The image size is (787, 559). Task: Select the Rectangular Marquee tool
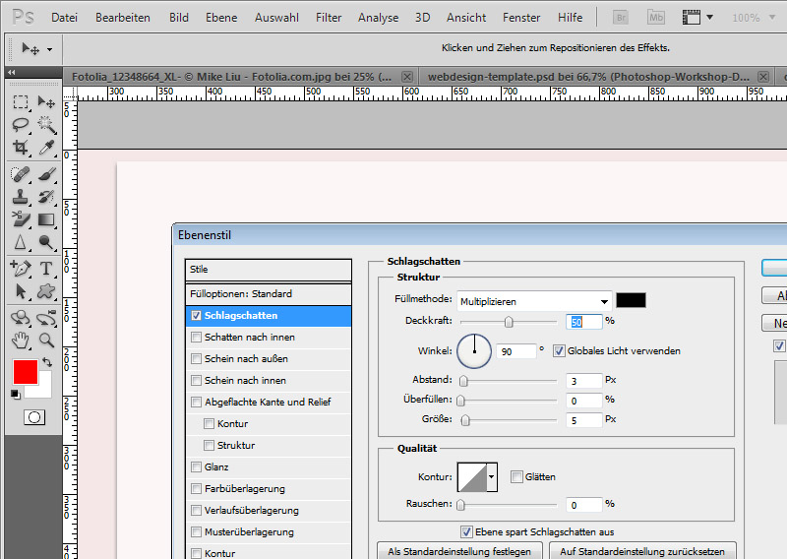click(21, 102)
